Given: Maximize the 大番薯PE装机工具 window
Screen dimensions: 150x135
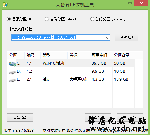Looking at the screenshot, I should tap(130, 4).
